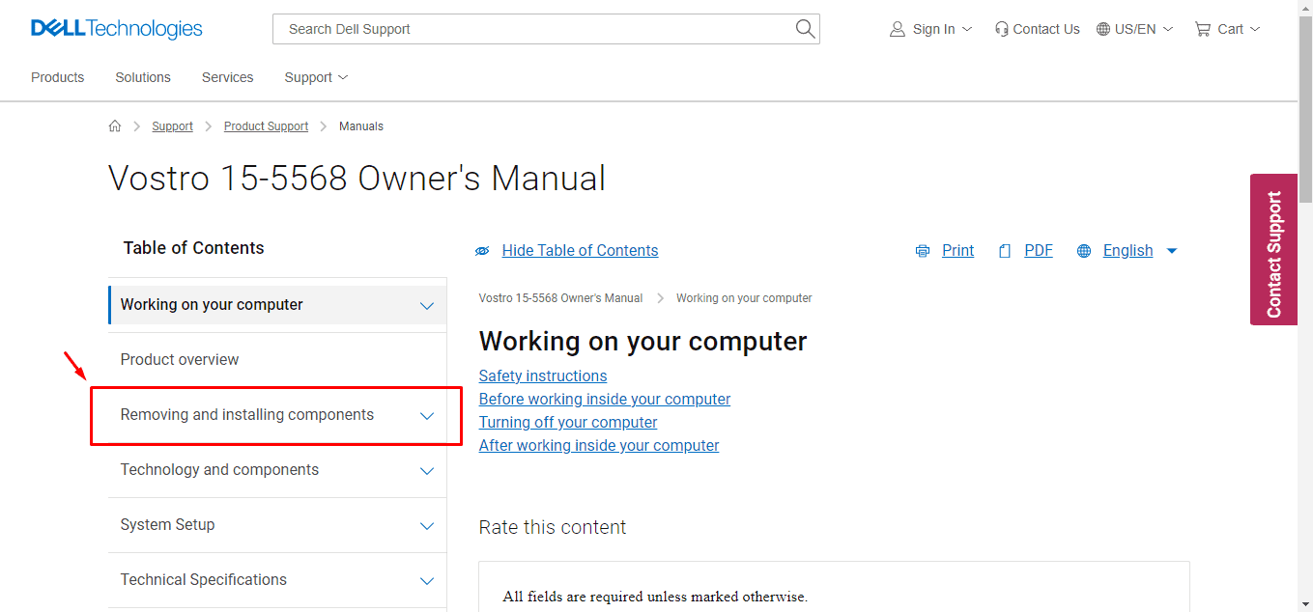The width and height of the screenshot is (1313, 612).
Task: Click the Product Support breadcrumb link
Action: tap(266, 125)
